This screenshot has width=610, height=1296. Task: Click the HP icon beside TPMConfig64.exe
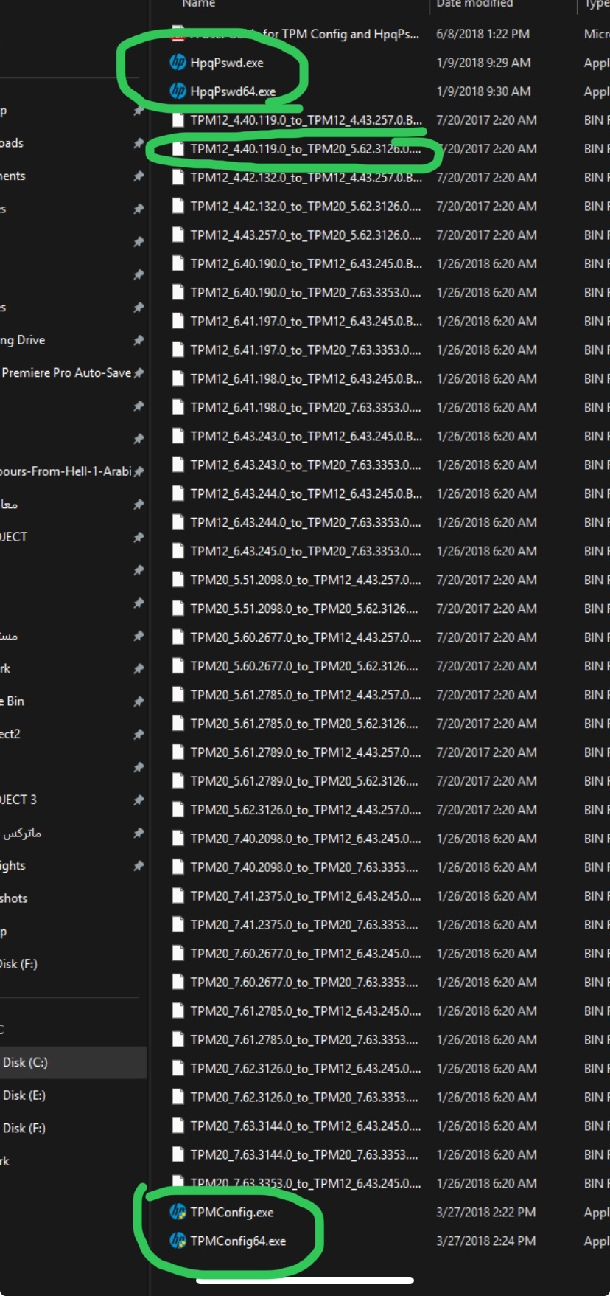pyautogui.click(x=178, y=1241)
